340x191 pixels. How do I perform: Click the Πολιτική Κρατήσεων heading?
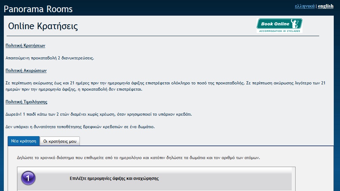point(25,45)
